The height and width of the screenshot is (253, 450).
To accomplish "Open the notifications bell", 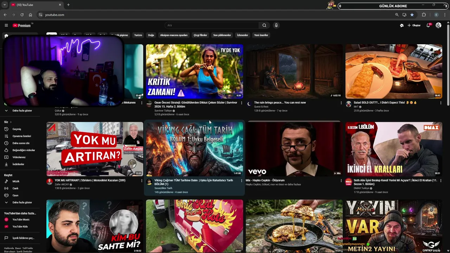I will tap(428, 25).
